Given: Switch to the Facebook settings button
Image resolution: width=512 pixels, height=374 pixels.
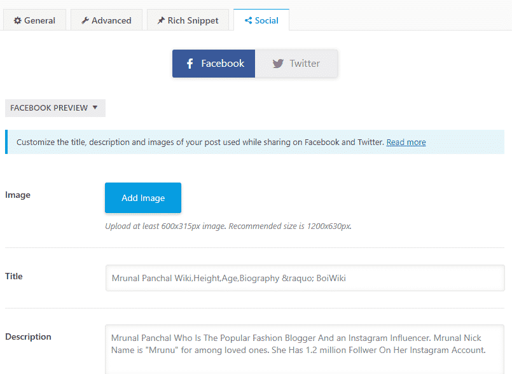Looking at the screenshot, I should (214, 64).
